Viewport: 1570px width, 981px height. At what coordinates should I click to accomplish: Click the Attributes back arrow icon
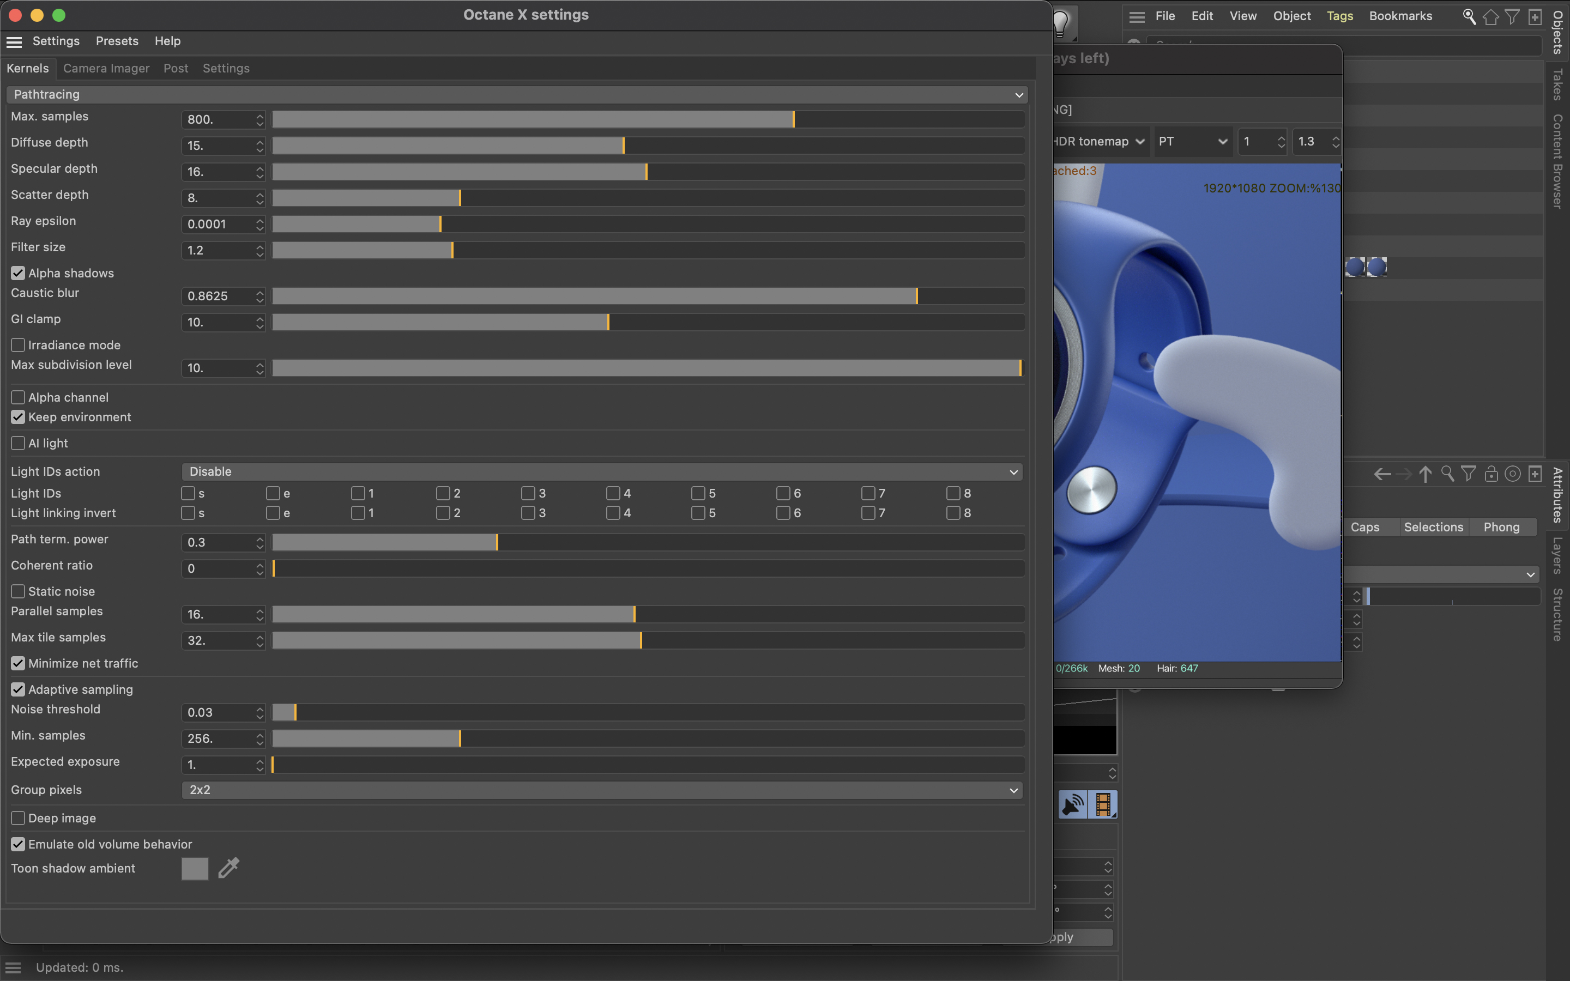click(x=1382, y=474)
